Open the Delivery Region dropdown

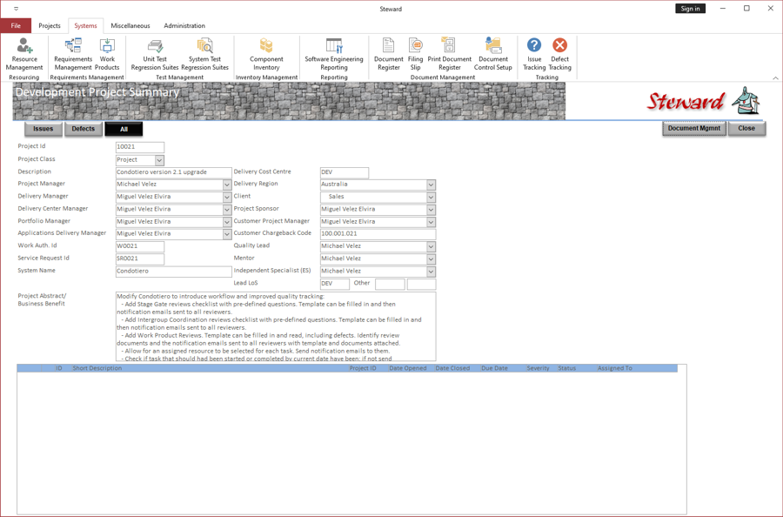431,185
